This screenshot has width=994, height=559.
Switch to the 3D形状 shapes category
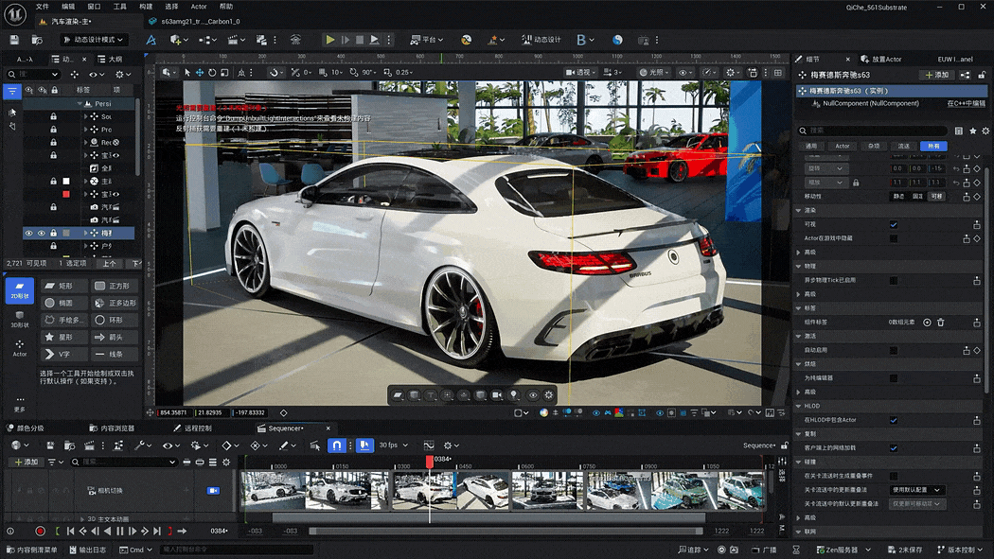click(20, 320)
